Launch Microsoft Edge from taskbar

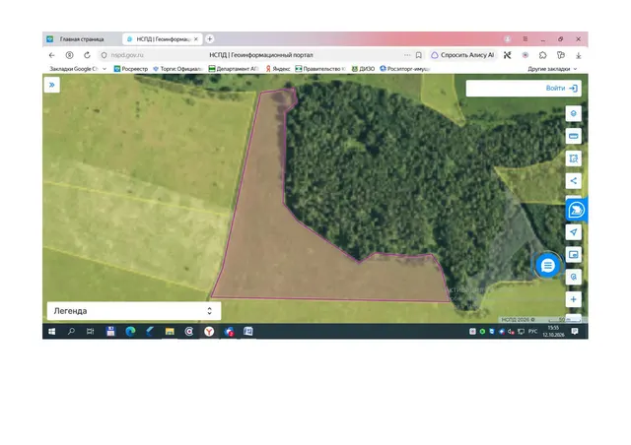tap(130, 331)
